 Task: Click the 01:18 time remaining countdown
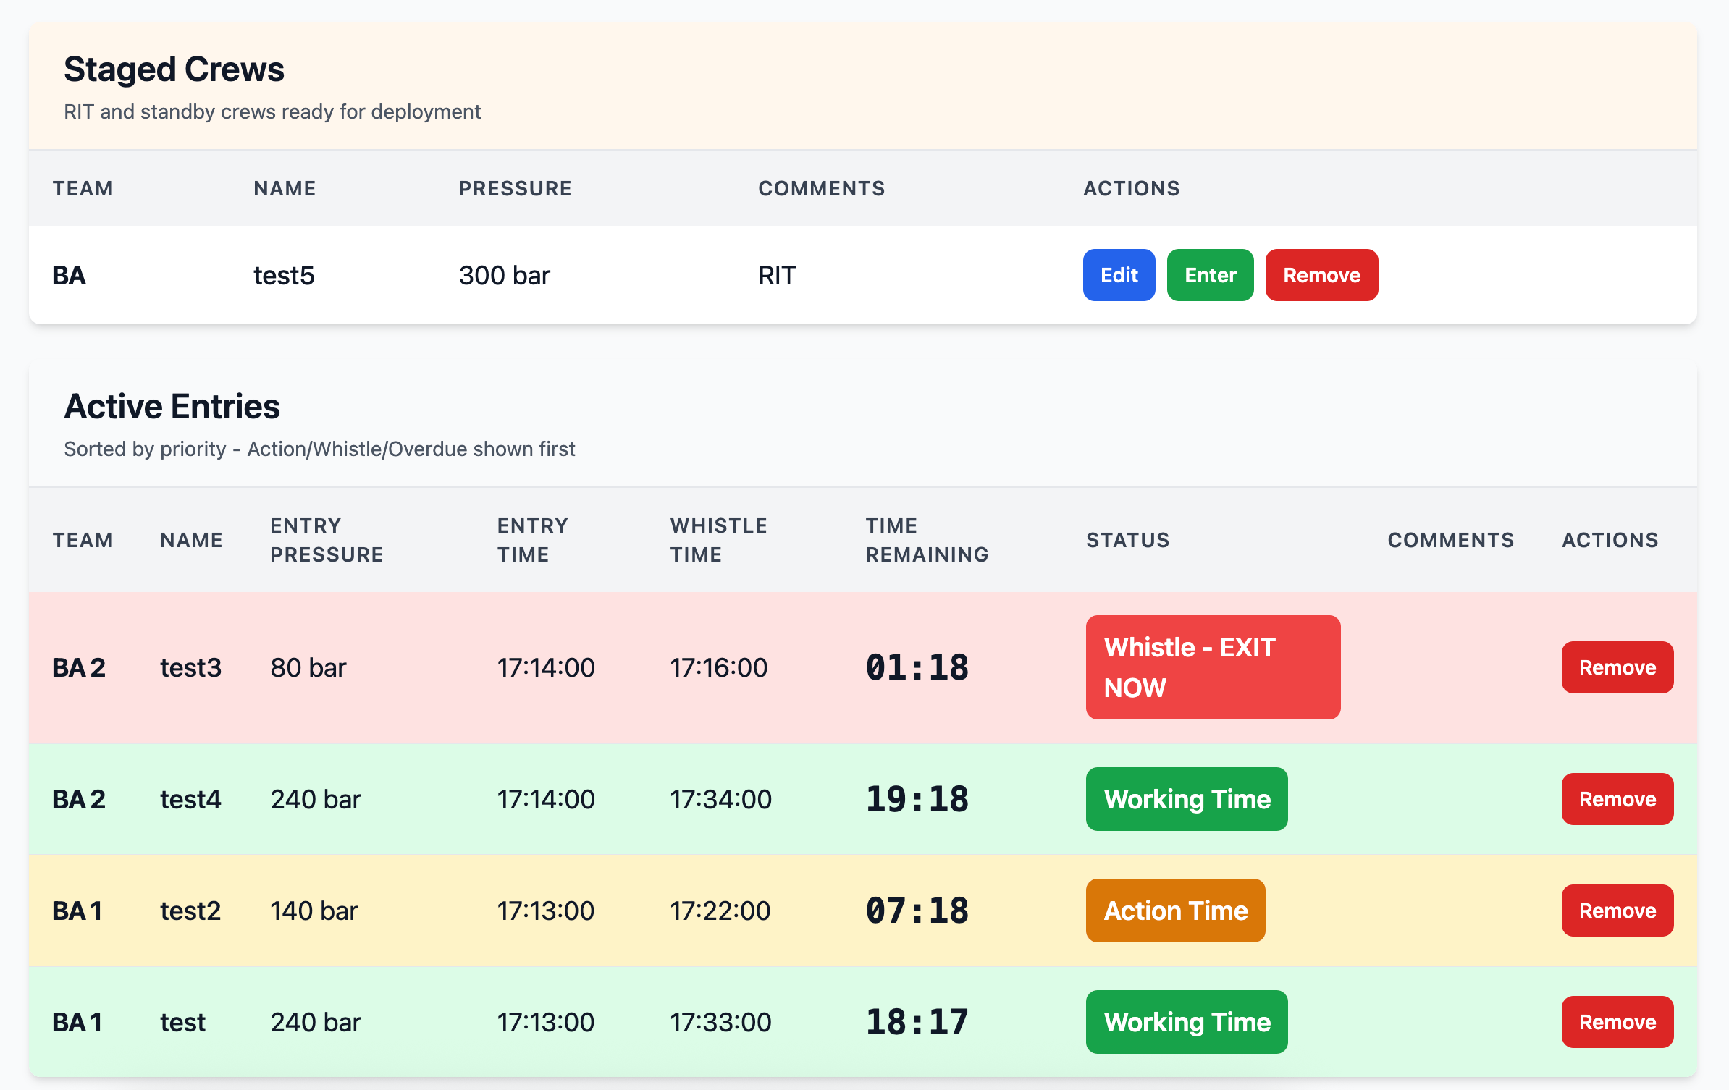[x=917, y=667]
